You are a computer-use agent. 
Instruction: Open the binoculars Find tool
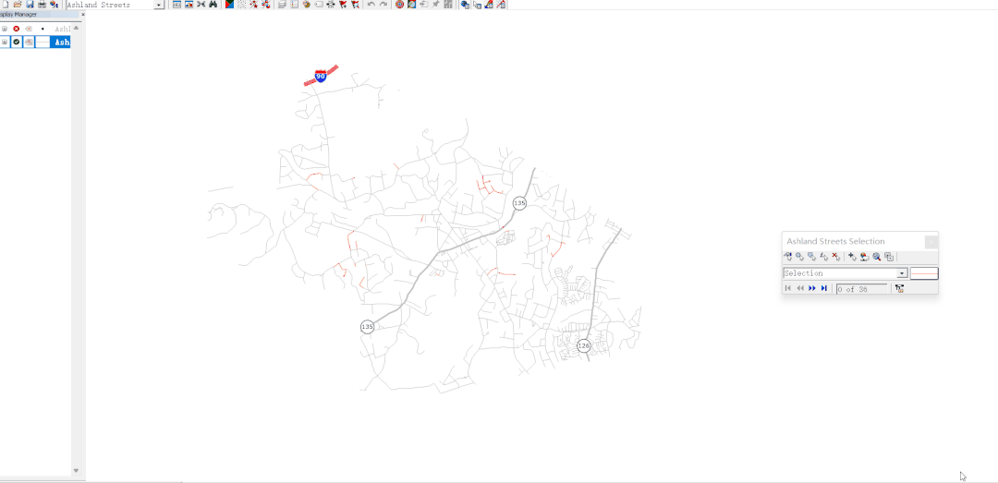pos(213,5)
